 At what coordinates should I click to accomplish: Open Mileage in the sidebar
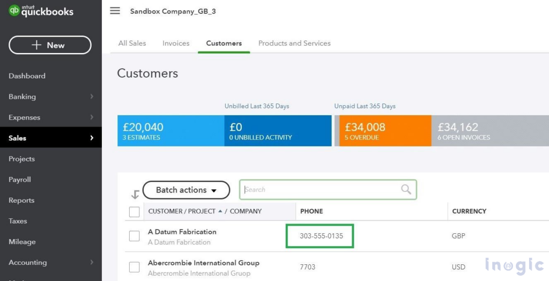(22, 241)
